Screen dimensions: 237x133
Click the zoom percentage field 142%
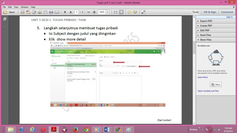tap(102, 12)
